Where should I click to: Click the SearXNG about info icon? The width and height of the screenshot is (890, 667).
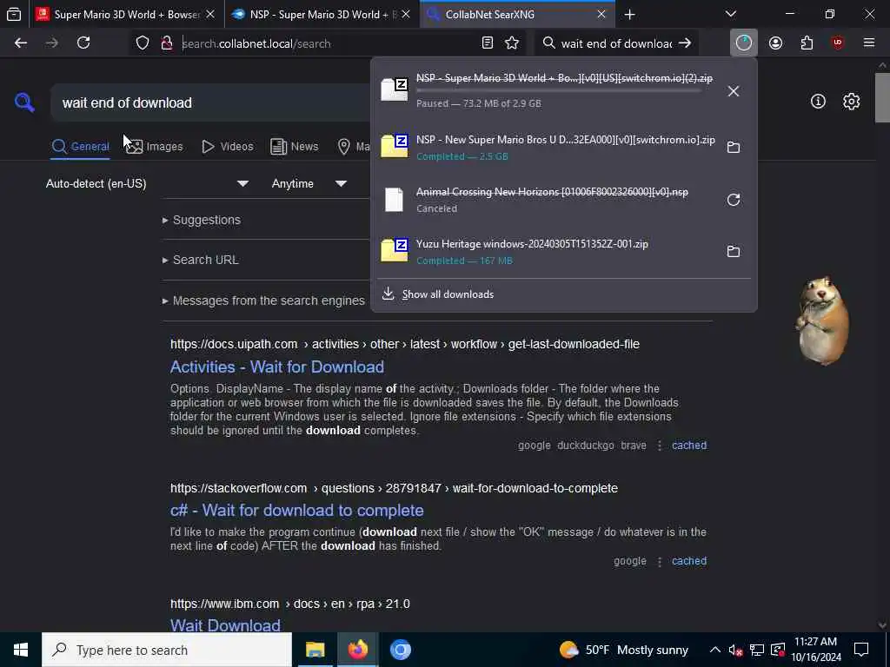pos(818,102)
